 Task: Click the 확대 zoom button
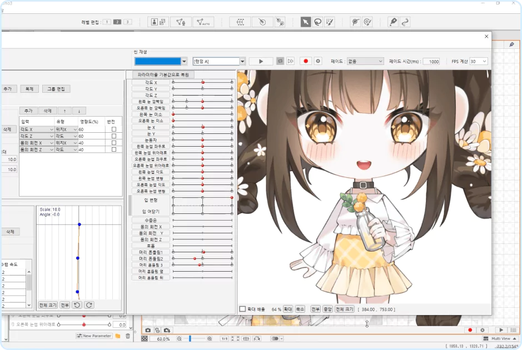tap(287, 309)
